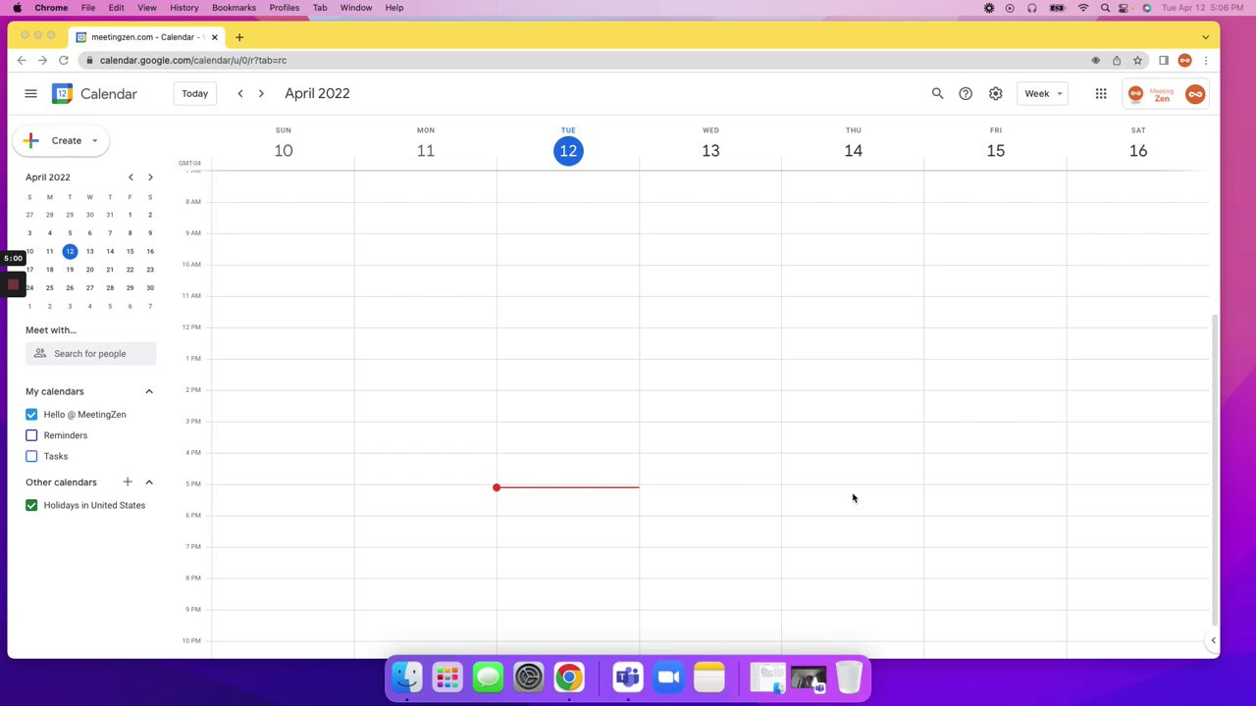Open Finder from the Dock

tap(407, 678)
